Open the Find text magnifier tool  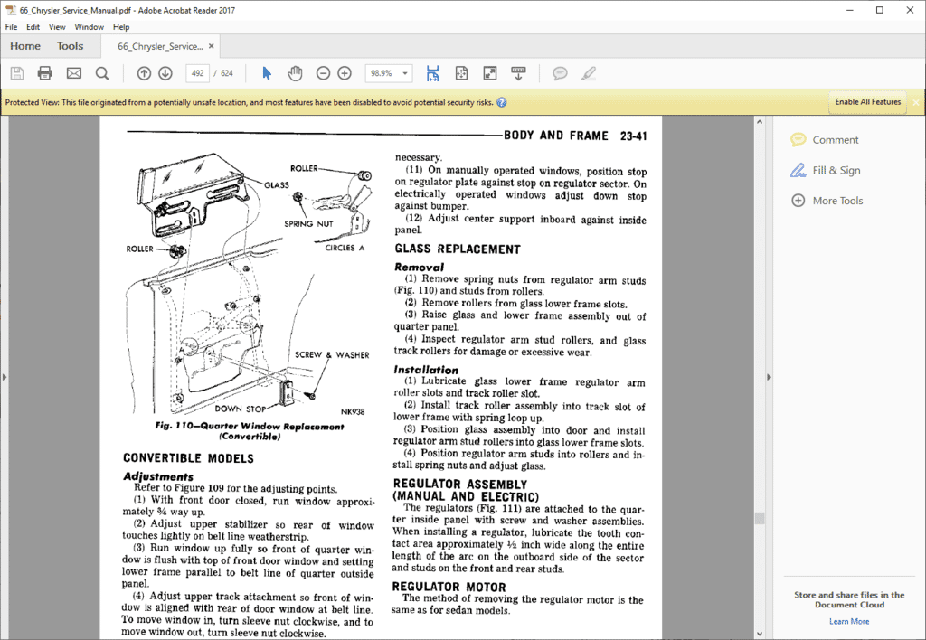[x=102, y=73]
